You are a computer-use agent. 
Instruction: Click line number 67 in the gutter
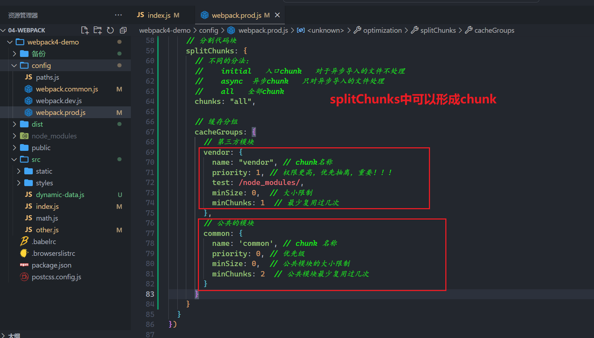pos(150,132)
